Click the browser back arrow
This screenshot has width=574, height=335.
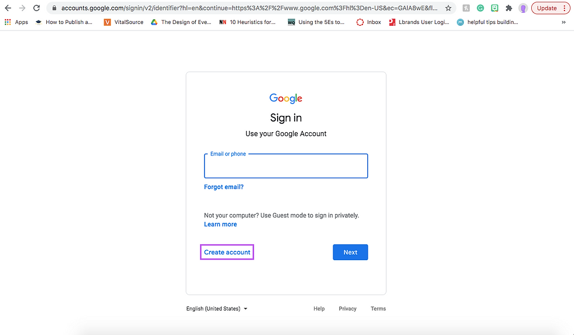[8, 8]
